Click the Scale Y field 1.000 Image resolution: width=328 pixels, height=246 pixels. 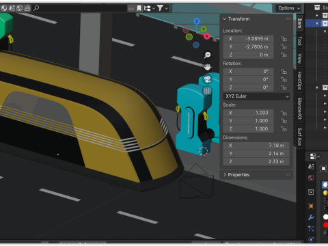(x=248, y=121)
